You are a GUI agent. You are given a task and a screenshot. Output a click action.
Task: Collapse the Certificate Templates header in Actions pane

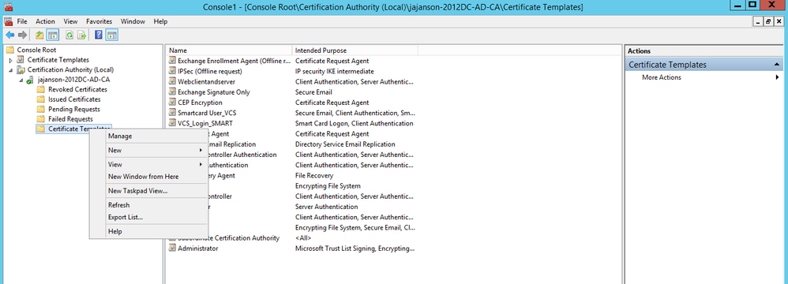click(x=777, y=65)
